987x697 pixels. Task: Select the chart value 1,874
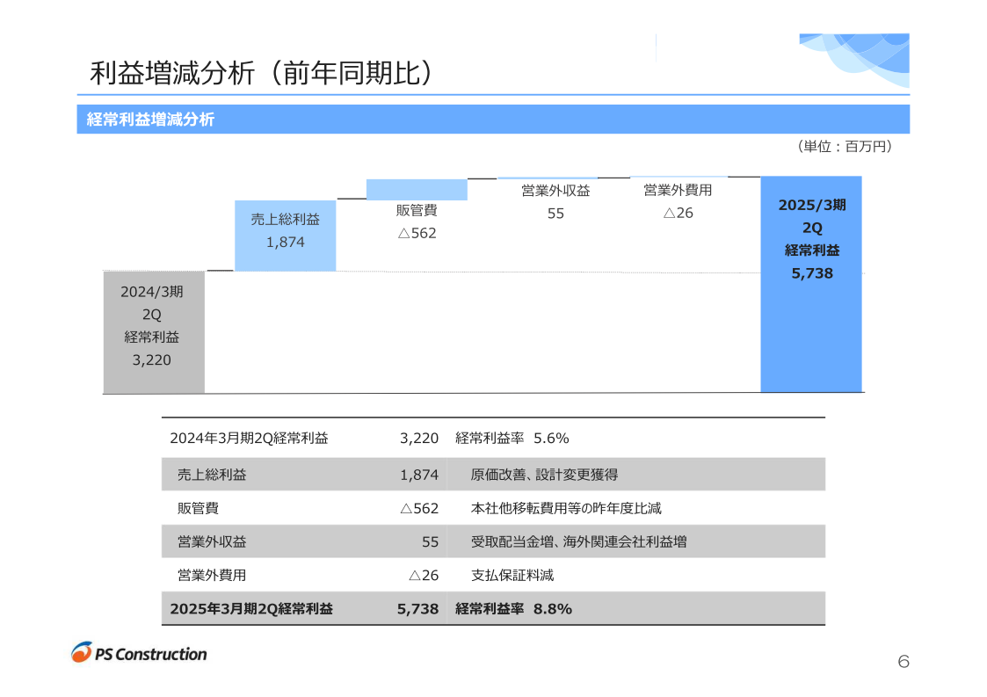[285, 243]
